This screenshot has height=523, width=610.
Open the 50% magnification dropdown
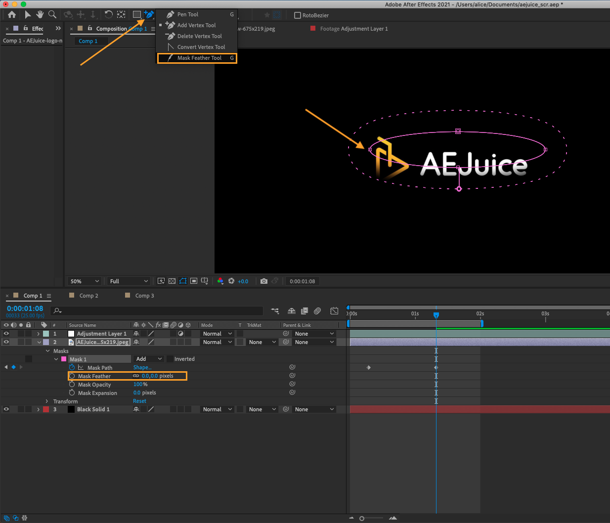84,281
